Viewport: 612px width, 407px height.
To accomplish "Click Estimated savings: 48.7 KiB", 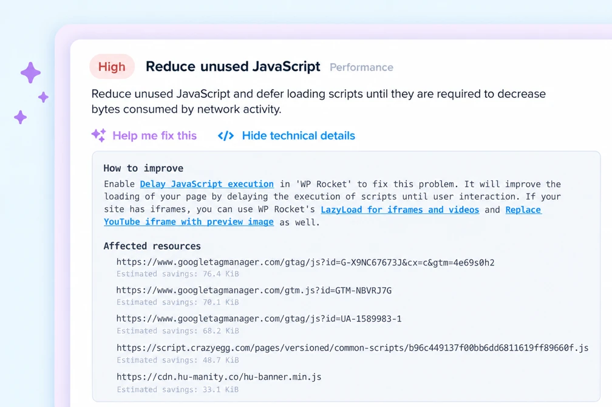I will (177, 360).
